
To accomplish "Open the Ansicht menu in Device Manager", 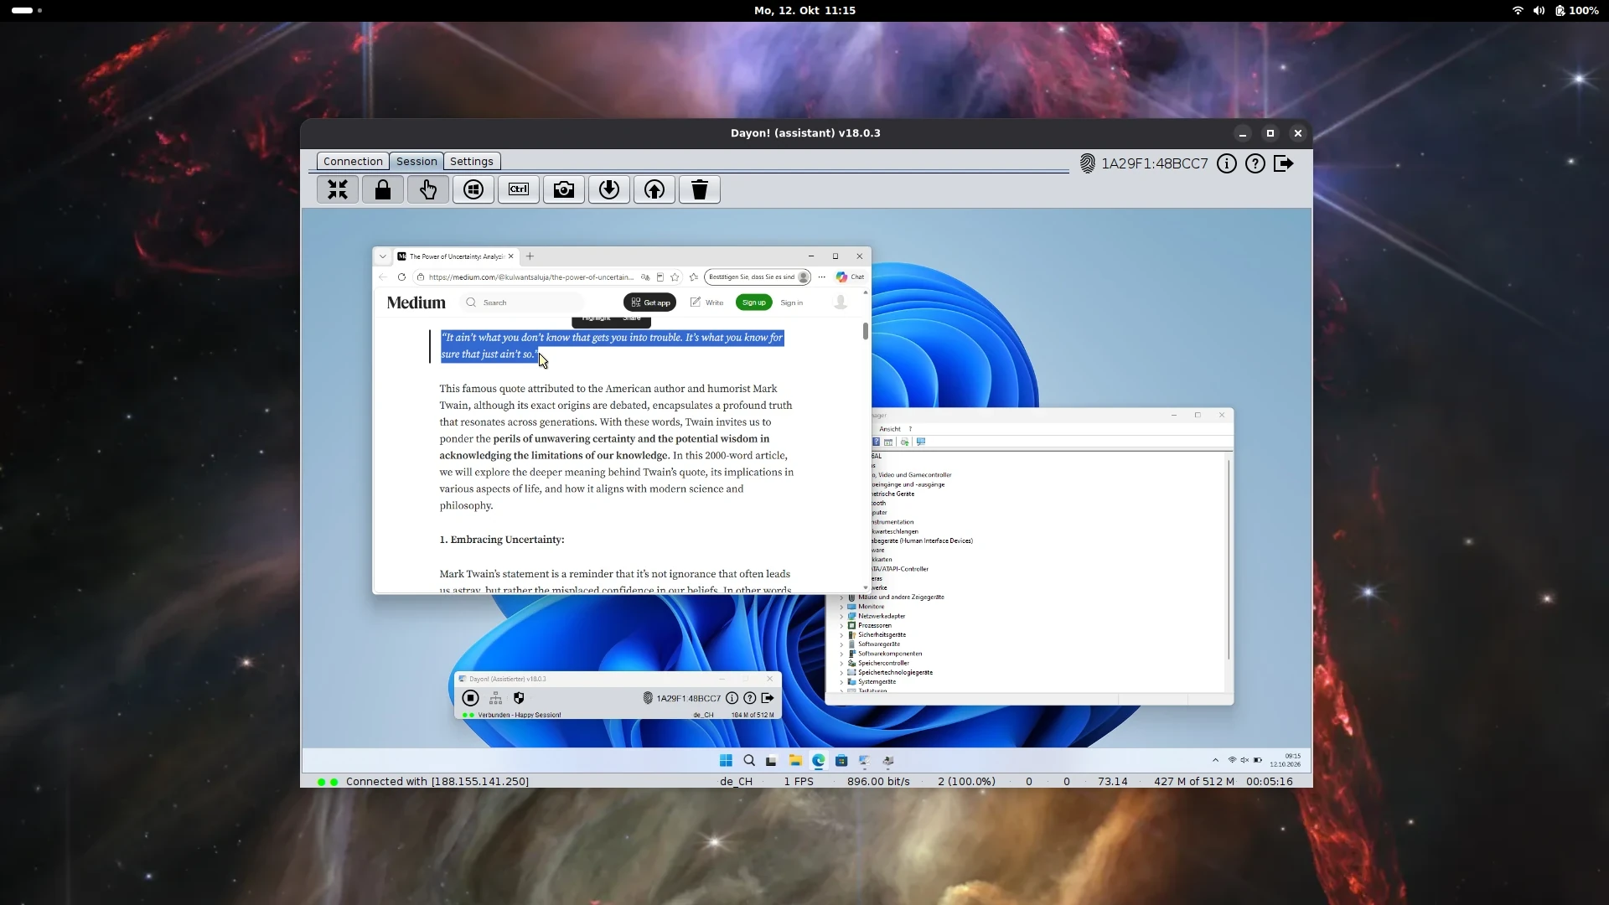I will pos(890,429).
